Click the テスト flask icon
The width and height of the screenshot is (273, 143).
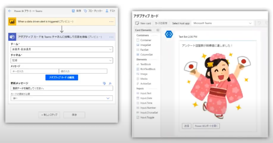click(x=107, y=11)
